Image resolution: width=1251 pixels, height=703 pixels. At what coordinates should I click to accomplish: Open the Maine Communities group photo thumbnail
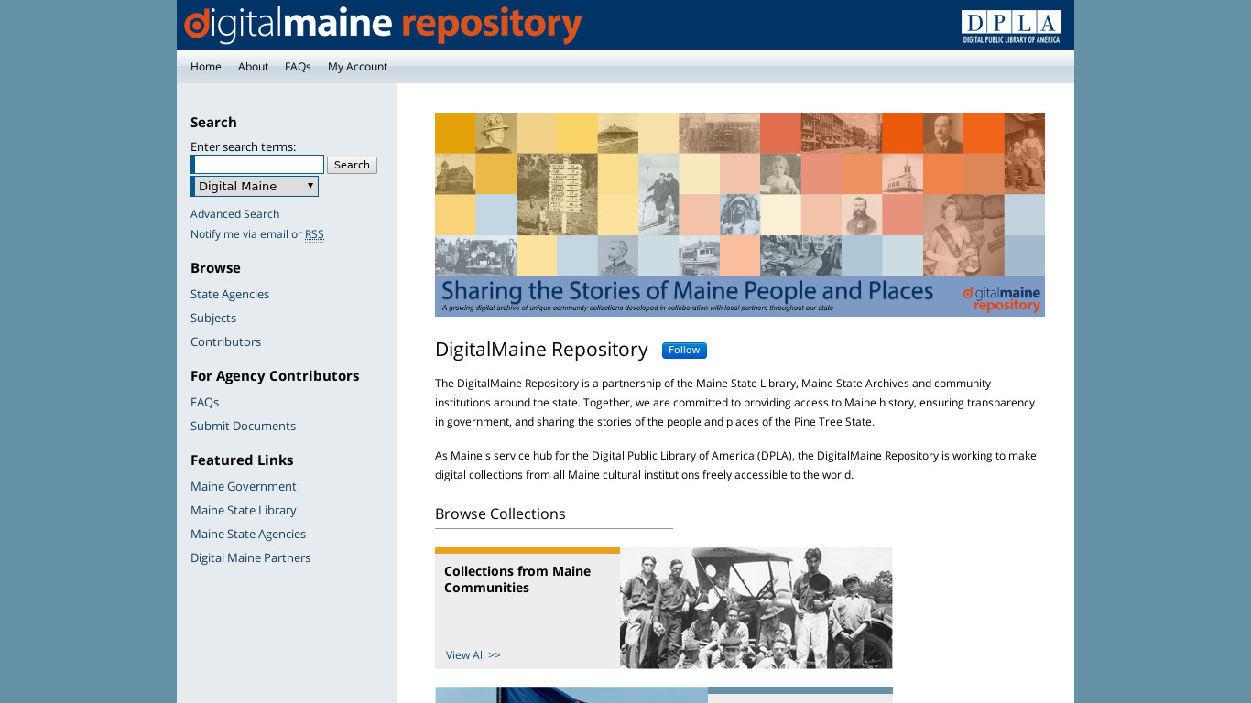[756, 608]
